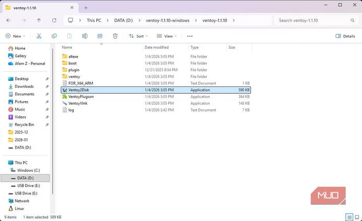Toggle the Details pane button
Screen dimensions: 362x221
[345, 36]
